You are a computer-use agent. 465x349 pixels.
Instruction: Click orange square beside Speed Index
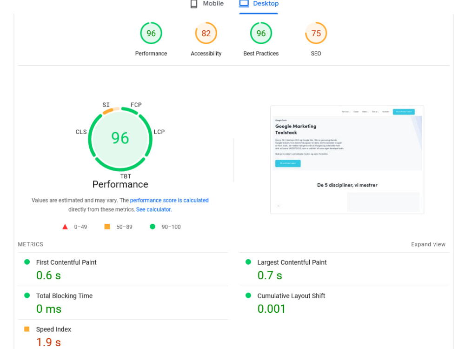(x=27, y=329)
